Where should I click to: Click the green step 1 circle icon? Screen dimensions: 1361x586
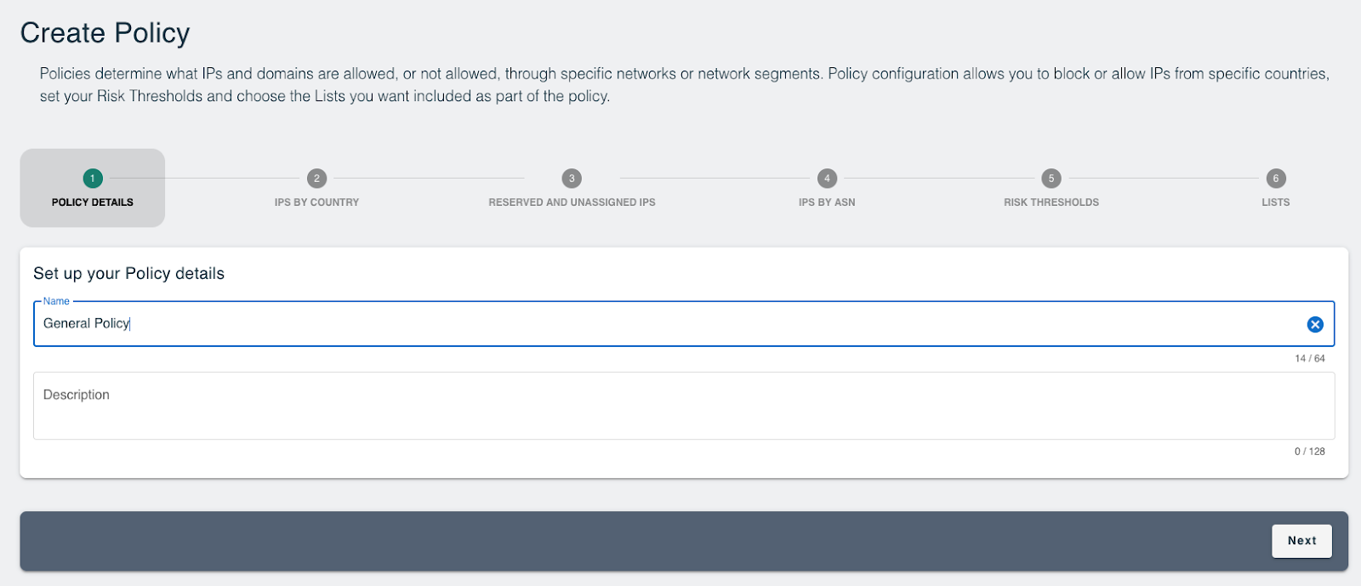[x=93, y=179]
